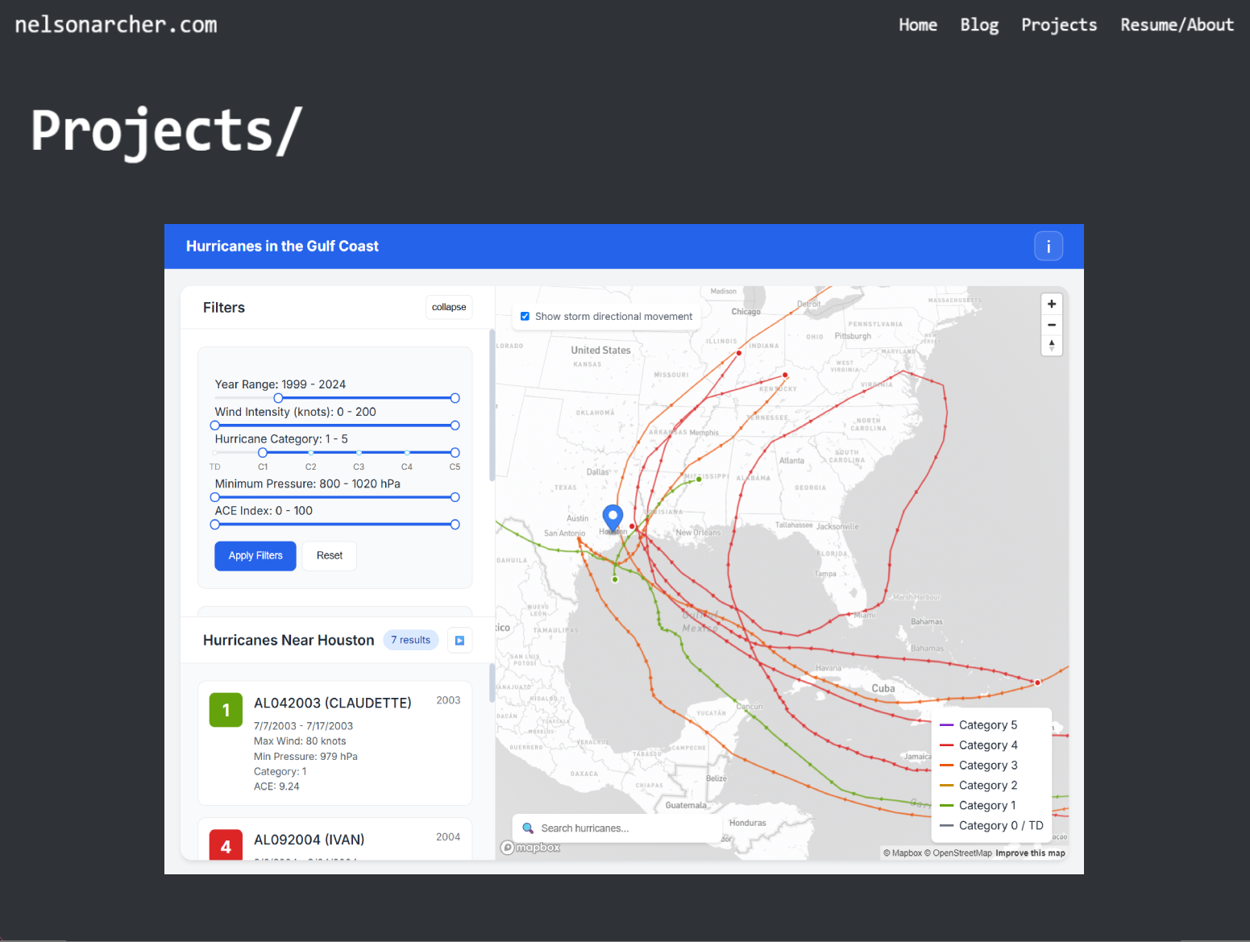Open the Blog page
Image resolution: width=1250 pixels, height=942 pixels.
pyautogui.click(x=978, y=25)
